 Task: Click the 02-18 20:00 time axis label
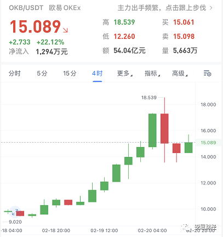[56, 230]
